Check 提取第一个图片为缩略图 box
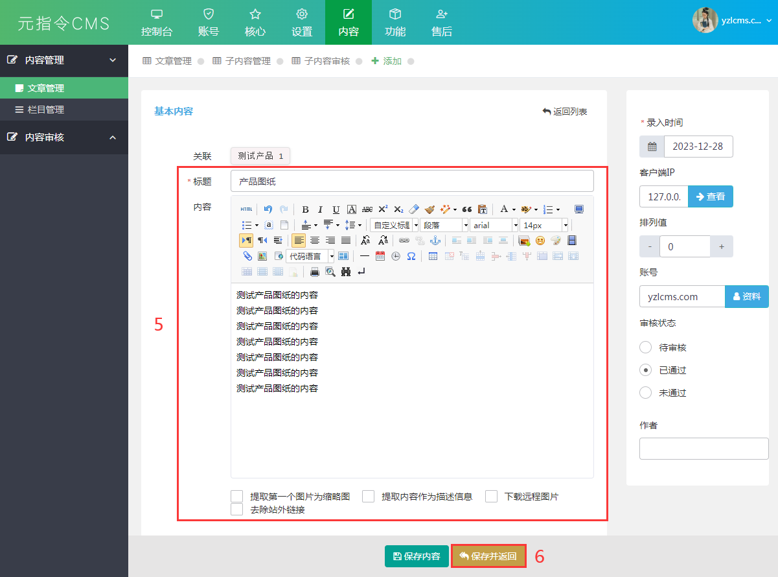The image size is (778, 577). pos(237,497)
